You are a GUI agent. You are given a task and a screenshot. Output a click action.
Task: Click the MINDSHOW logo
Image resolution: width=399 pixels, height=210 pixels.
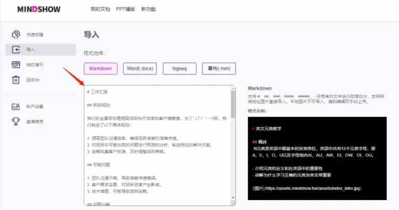point(39,10)
